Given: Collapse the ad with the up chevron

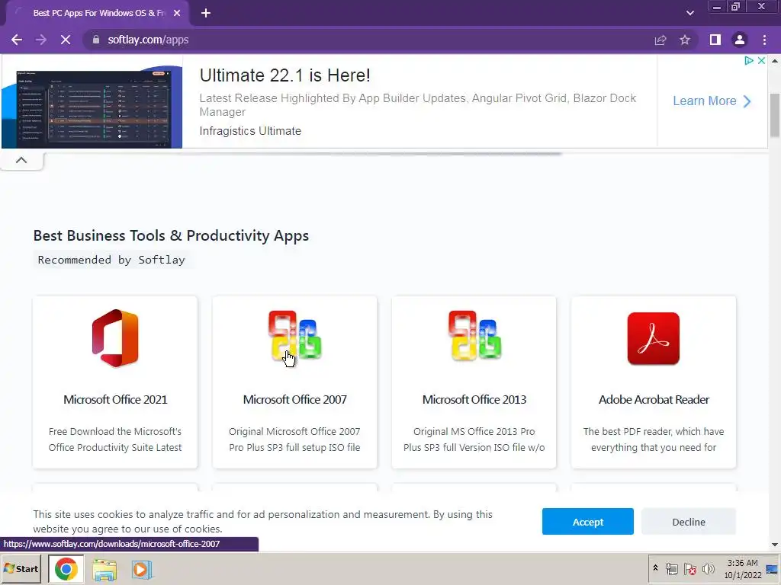Looking at the screenshot, I should (x=21, y=160).
